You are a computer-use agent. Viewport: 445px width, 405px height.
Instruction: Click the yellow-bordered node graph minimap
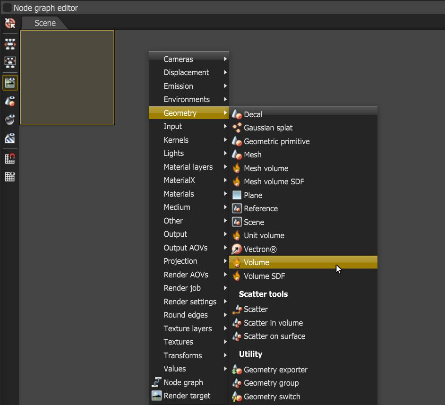[x=67, y=78]
